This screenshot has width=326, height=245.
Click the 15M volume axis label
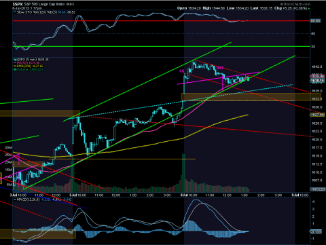tap(8, 170)
